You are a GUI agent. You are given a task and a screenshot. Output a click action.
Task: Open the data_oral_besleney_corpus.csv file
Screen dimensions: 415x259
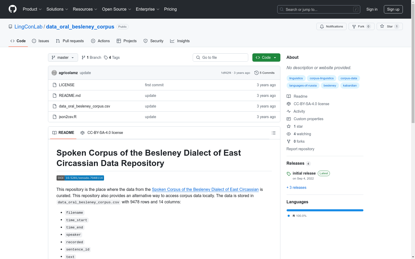[x=85, y=106]
